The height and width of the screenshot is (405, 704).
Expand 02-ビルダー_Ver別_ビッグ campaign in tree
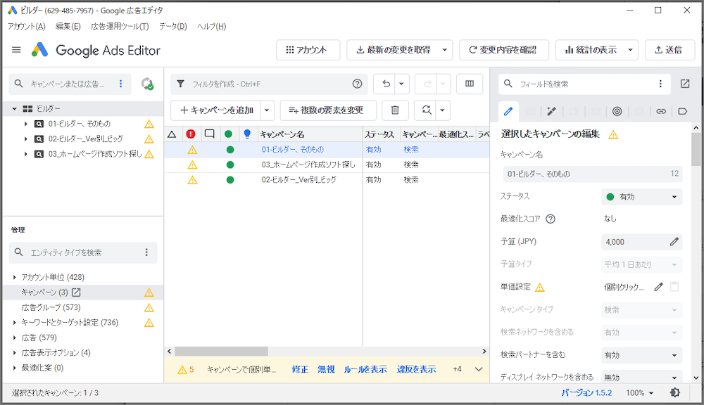coord(25,139)
